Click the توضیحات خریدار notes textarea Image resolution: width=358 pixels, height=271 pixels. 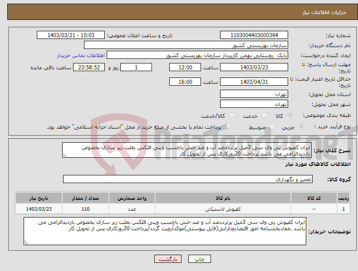tap(165, 231)
